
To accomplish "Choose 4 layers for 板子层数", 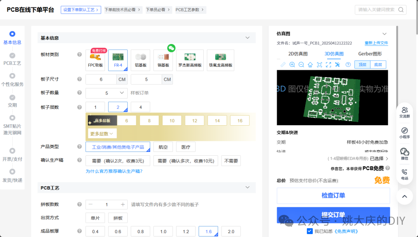I will tap(140, 107).
